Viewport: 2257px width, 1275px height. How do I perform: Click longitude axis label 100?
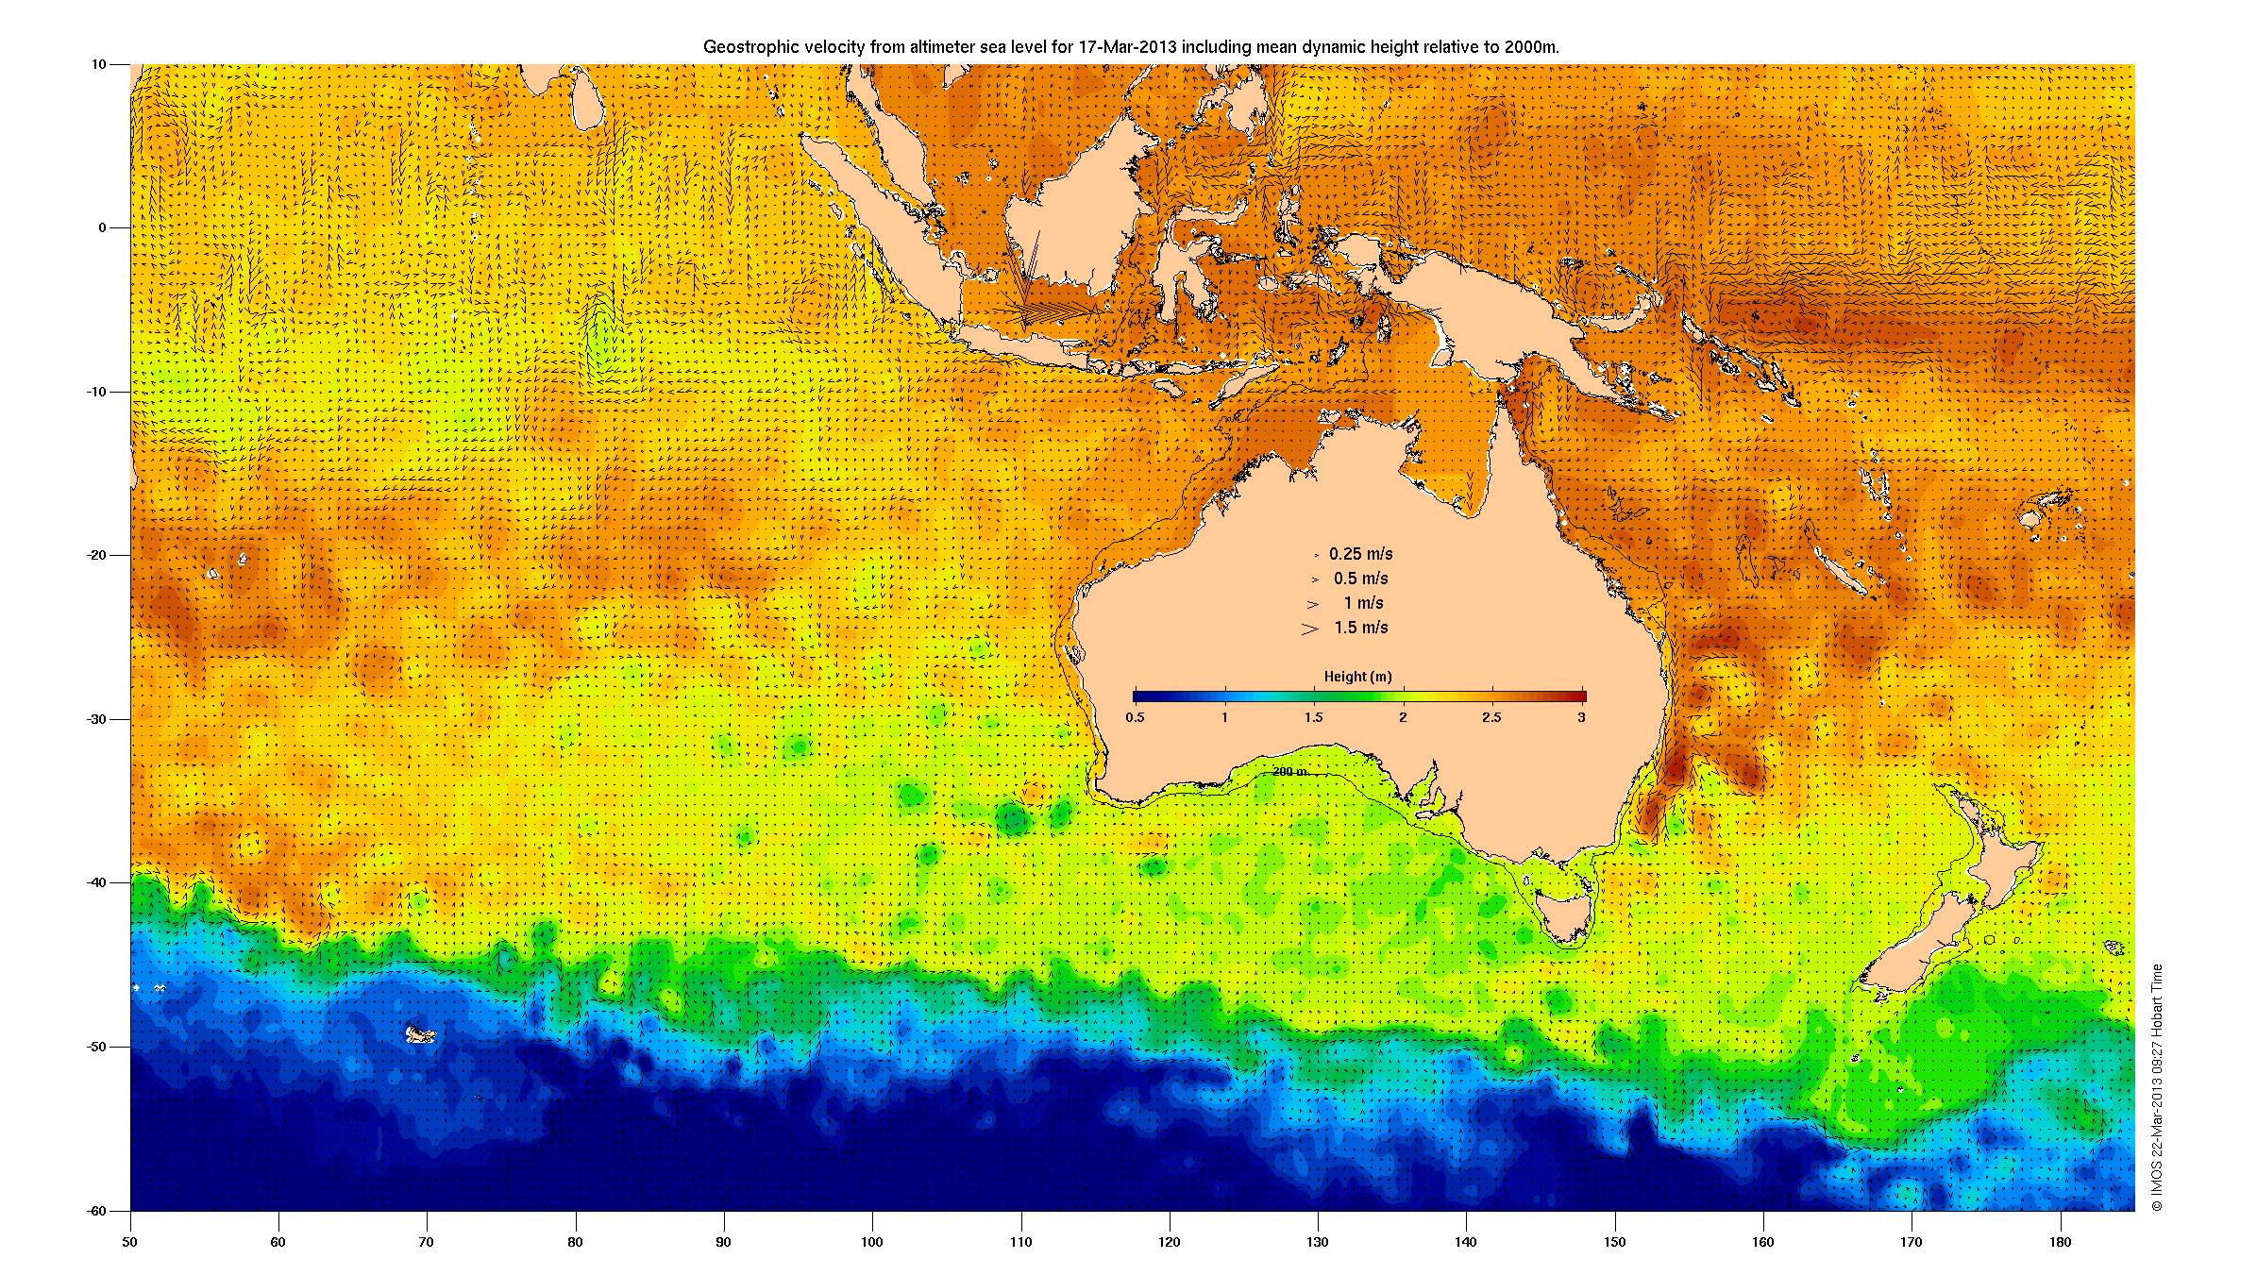click(872, 1242)
